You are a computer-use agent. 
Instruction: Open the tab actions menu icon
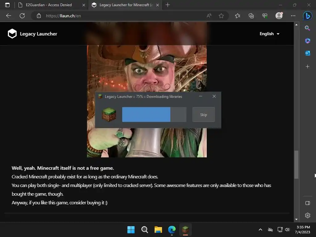point(7,5)
